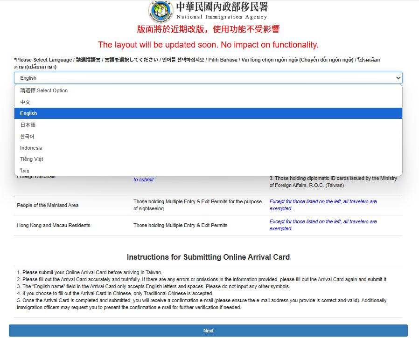Select 中文 from the language list
Screen dimensions: 419x338
click(25, 102)
